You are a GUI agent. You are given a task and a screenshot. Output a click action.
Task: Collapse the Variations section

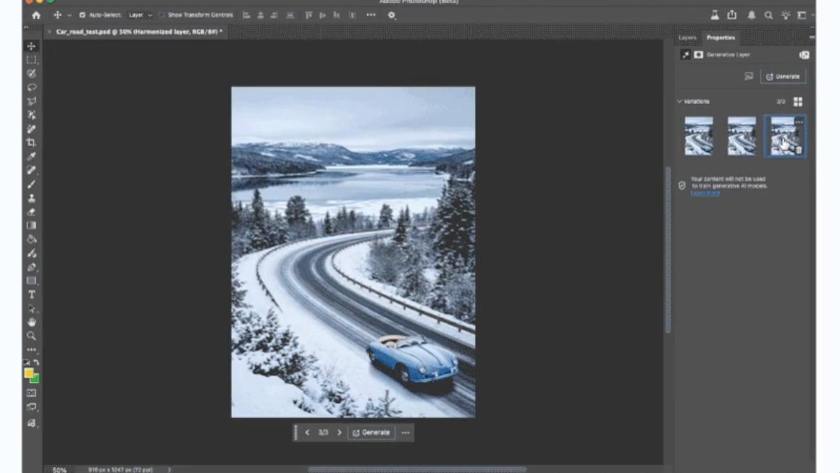[679, 102]
